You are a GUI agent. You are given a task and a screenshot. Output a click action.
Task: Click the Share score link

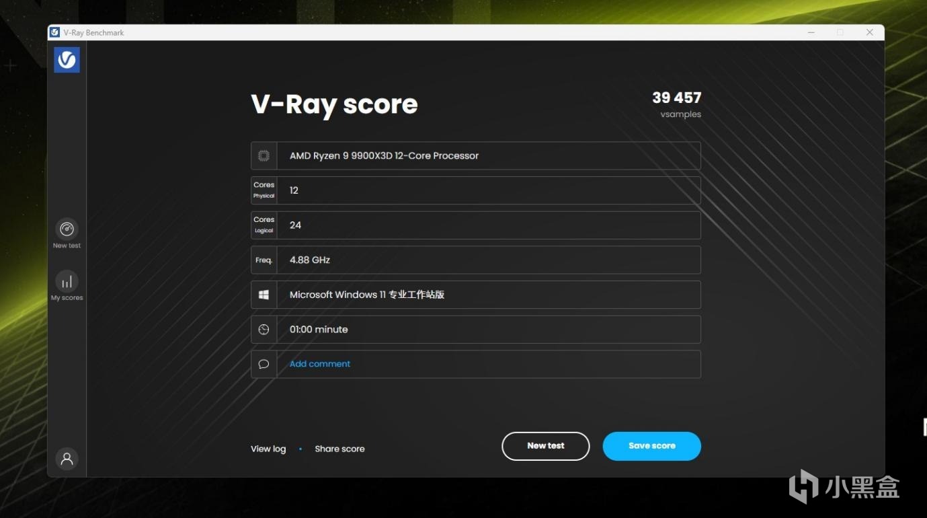point(339,449)
